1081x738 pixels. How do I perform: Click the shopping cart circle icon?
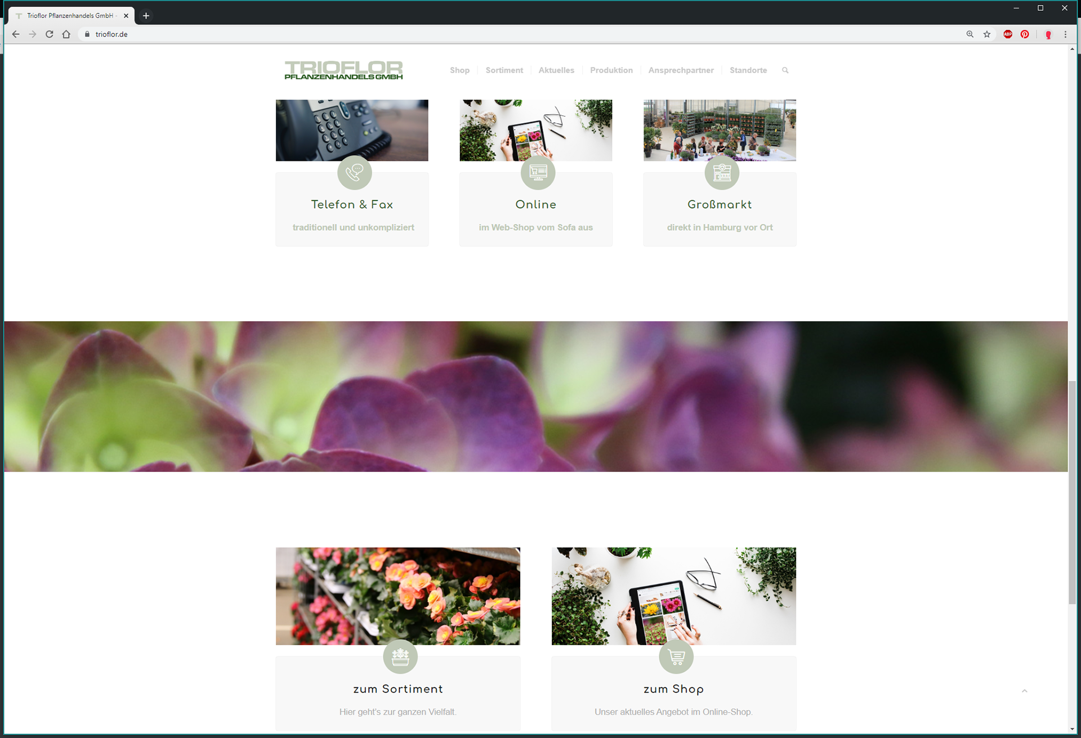tap(676, 656)
